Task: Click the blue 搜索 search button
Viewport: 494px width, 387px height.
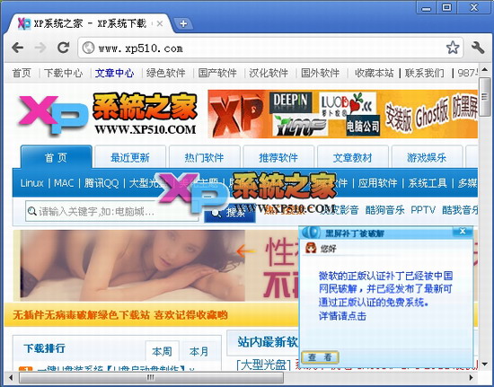Action: [230, 213]
